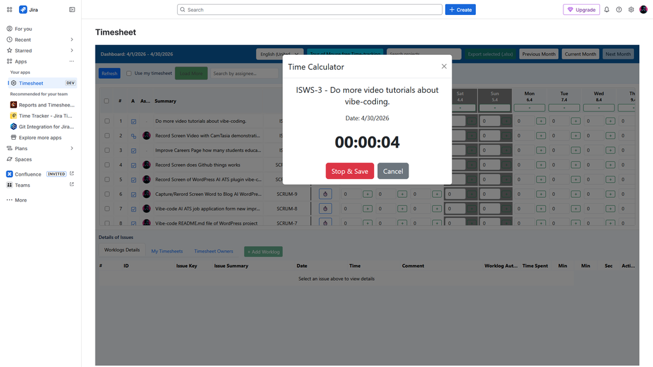Click Mon hours field for row 1
653x367 pixels.
tap(524, 121)
